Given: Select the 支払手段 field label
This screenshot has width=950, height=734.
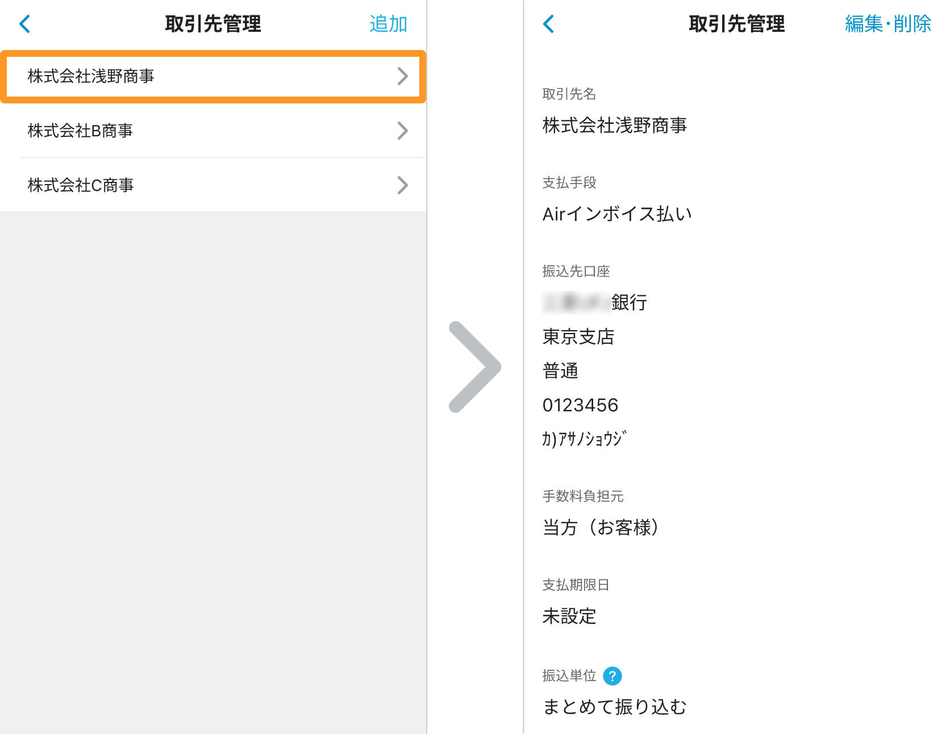Looking at the screenshot, I should click(x=569, y=183).
